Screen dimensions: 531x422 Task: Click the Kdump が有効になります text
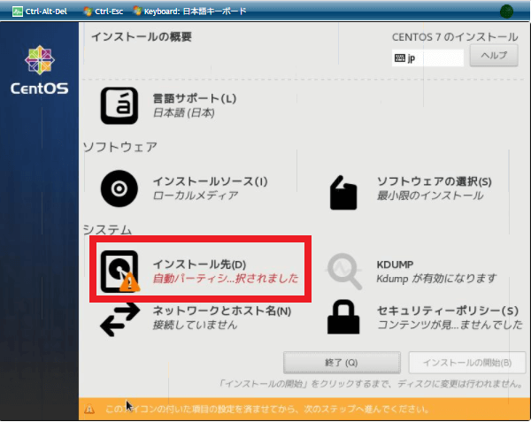(x=436, y=279)
